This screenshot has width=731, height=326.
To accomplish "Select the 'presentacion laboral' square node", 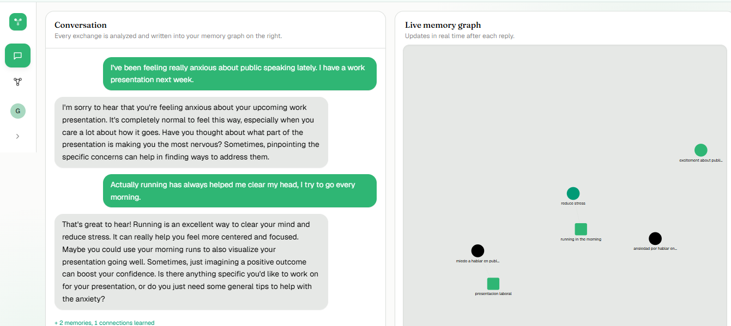I will 493,284.
